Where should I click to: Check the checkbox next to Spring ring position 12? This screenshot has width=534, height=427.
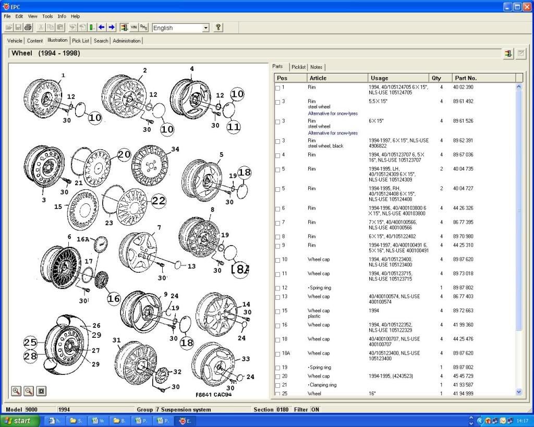[x=278, y=288]
